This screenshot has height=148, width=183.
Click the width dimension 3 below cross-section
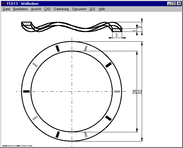point(116,35)
